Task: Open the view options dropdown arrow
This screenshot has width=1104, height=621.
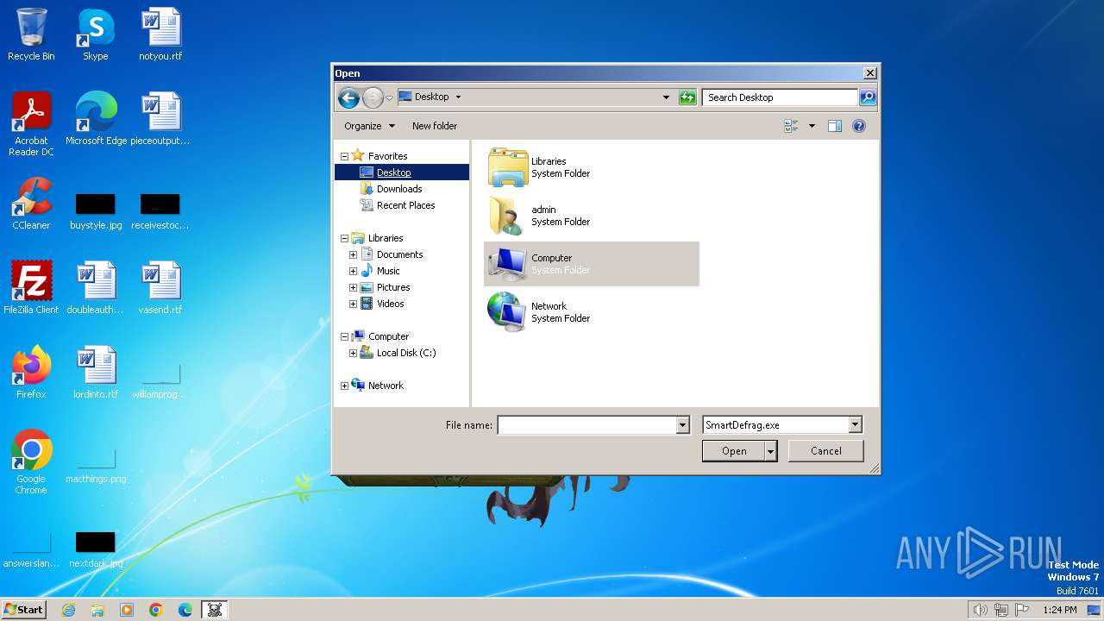Action: tap(812, 126)
